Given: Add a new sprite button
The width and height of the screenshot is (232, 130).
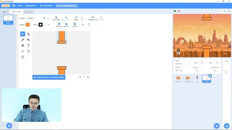Looking at the screenshot, I should (x=217, y=126).
